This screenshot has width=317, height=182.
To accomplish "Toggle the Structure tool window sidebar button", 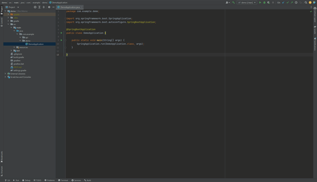I will tap(2, 170).
